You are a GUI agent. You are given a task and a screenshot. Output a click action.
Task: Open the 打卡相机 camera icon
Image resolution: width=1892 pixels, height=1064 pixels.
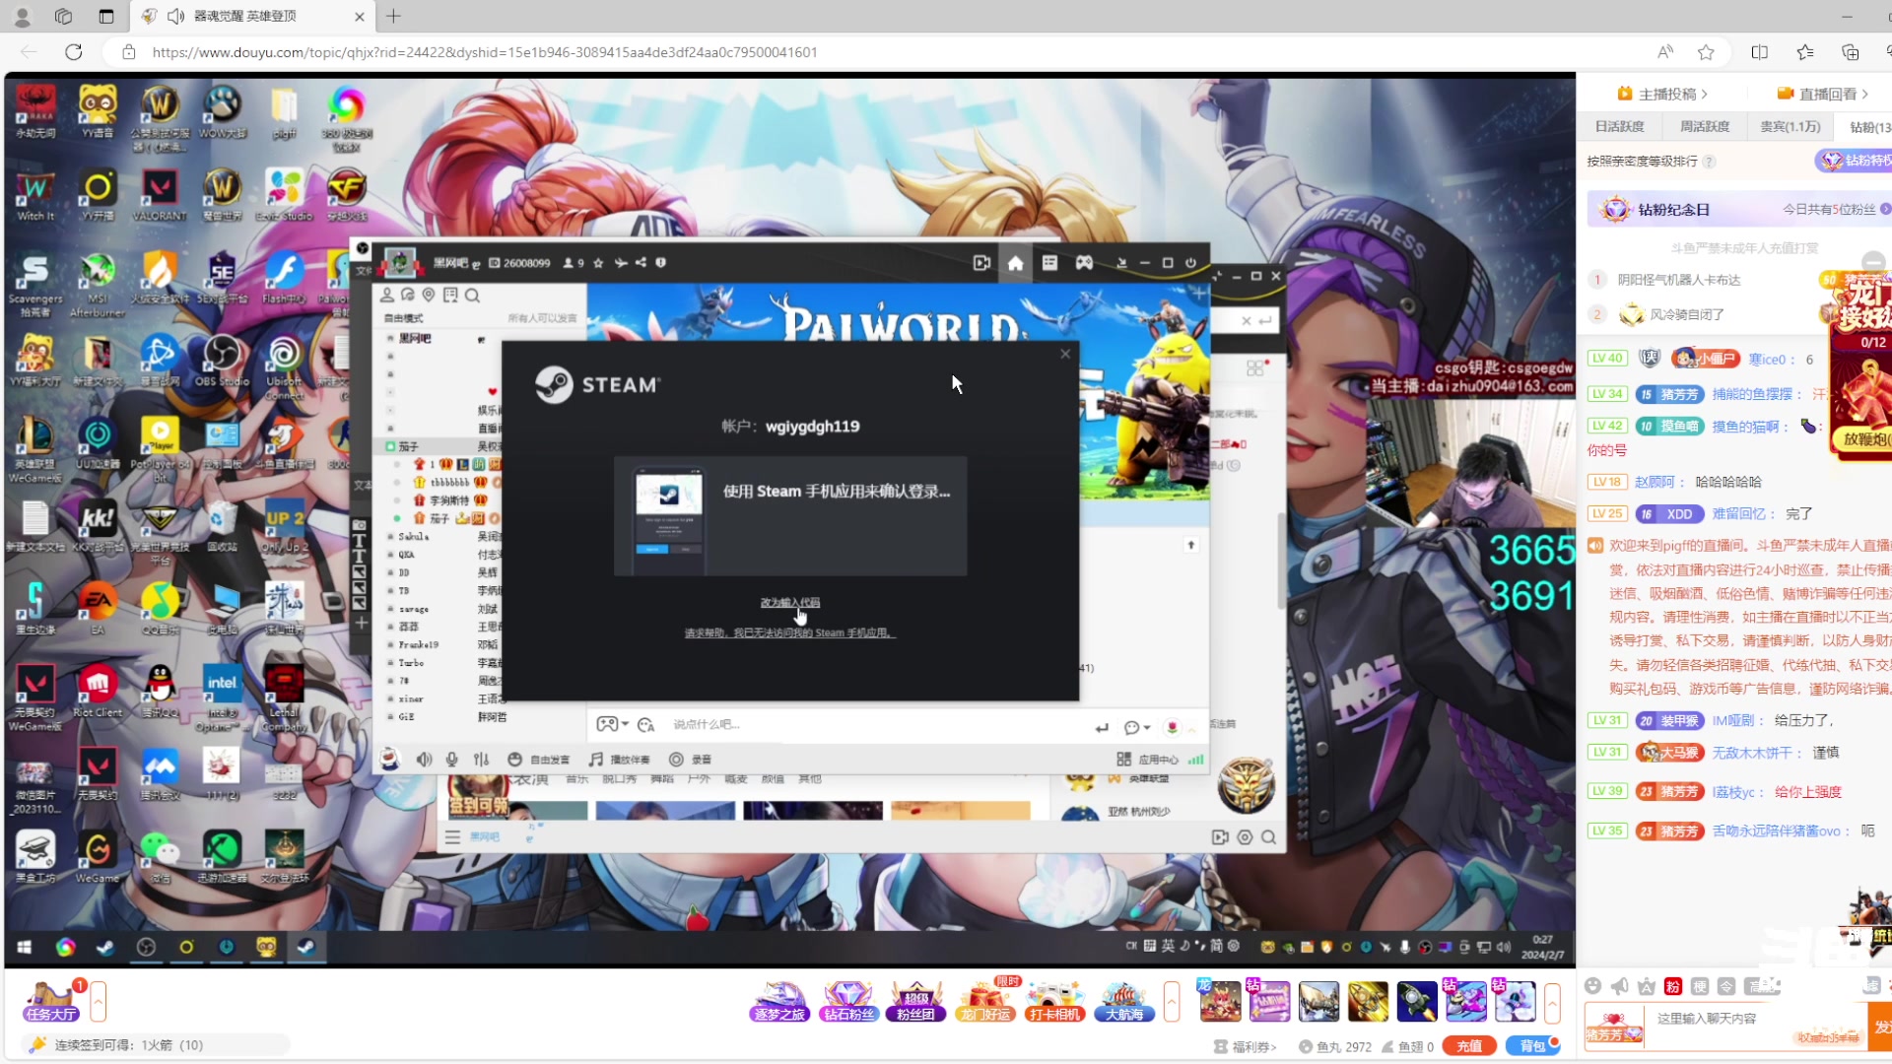[x=1054, y=1002]
